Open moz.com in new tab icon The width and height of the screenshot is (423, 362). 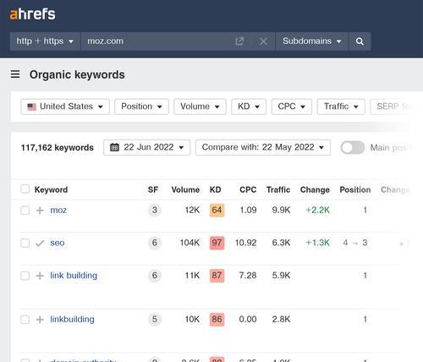click(239, 41)
